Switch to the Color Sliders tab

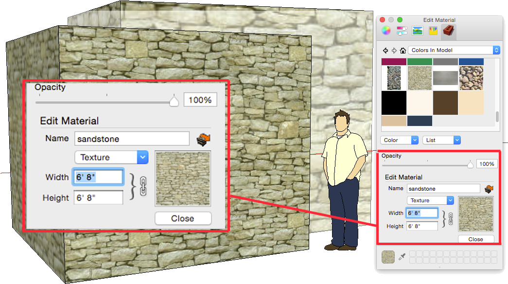pos(402,31)
